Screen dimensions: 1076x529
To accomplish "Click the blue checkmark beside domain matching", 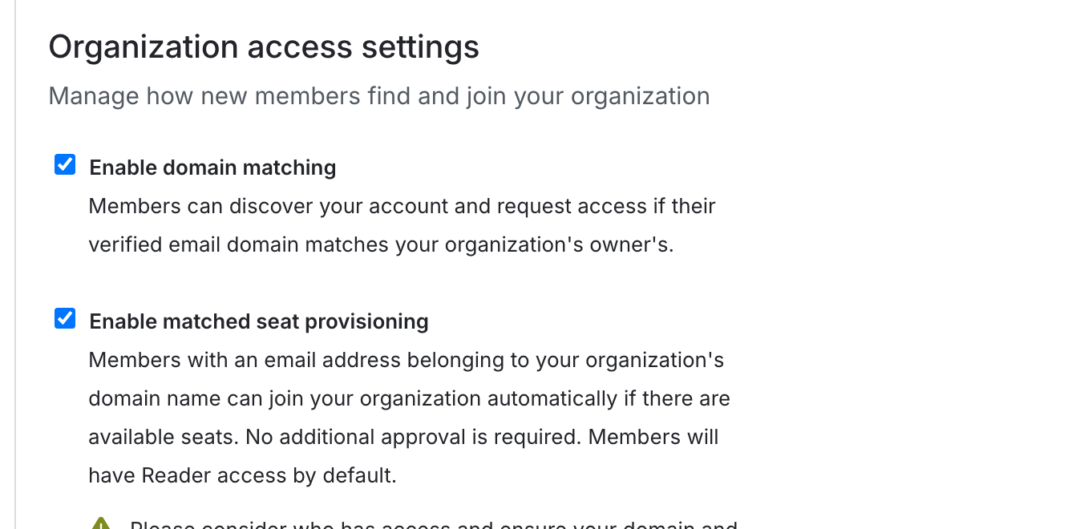I will 64,164.
